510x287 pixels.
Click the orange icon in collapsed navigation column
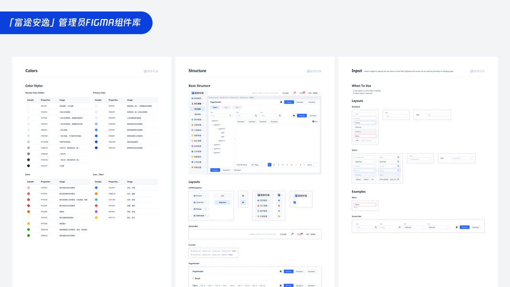(279, 216)
